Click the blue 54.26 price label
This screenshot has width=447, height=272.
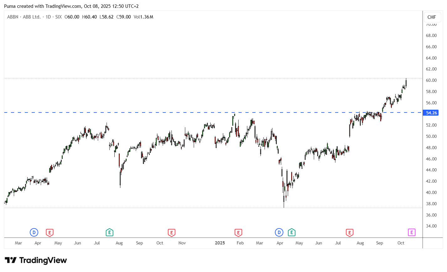[431, 113]
